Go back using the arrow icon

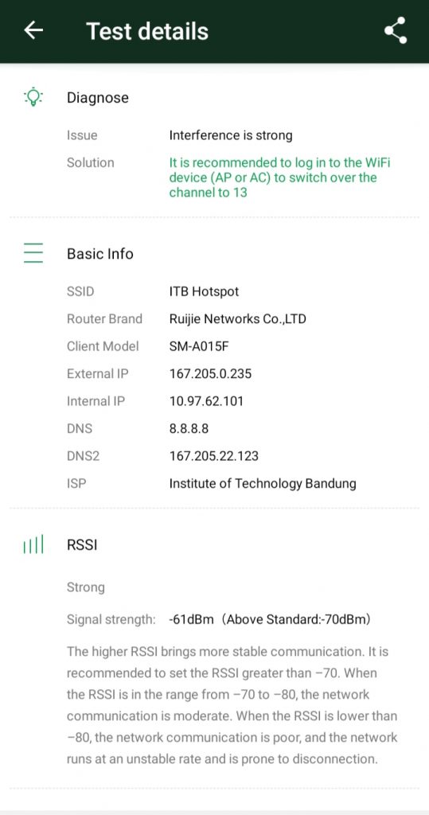point(33,31)
